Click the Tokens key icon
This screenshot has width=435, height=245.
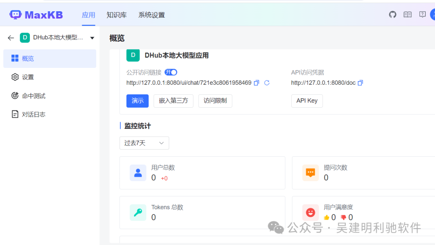coord(138,212)
